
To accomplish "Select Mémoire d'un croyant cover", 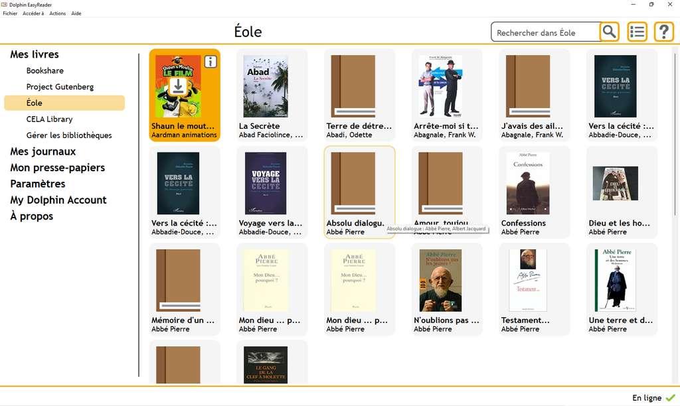I will tap(178, 281).
